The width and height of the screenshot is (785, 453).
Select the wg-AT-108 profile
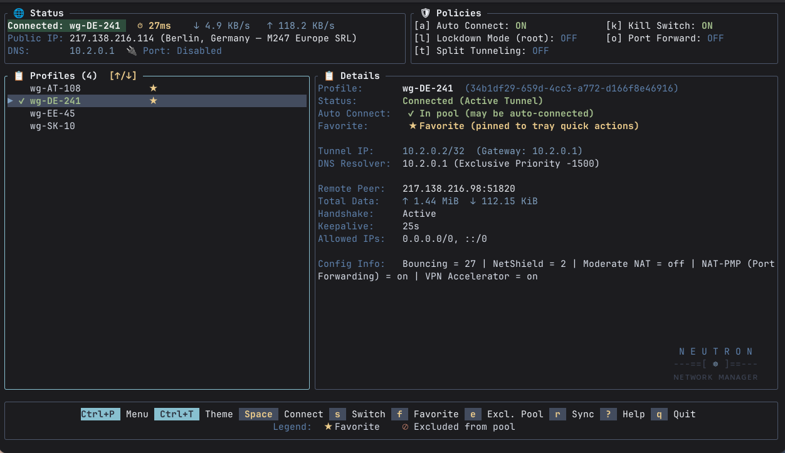tap(157, 88)
